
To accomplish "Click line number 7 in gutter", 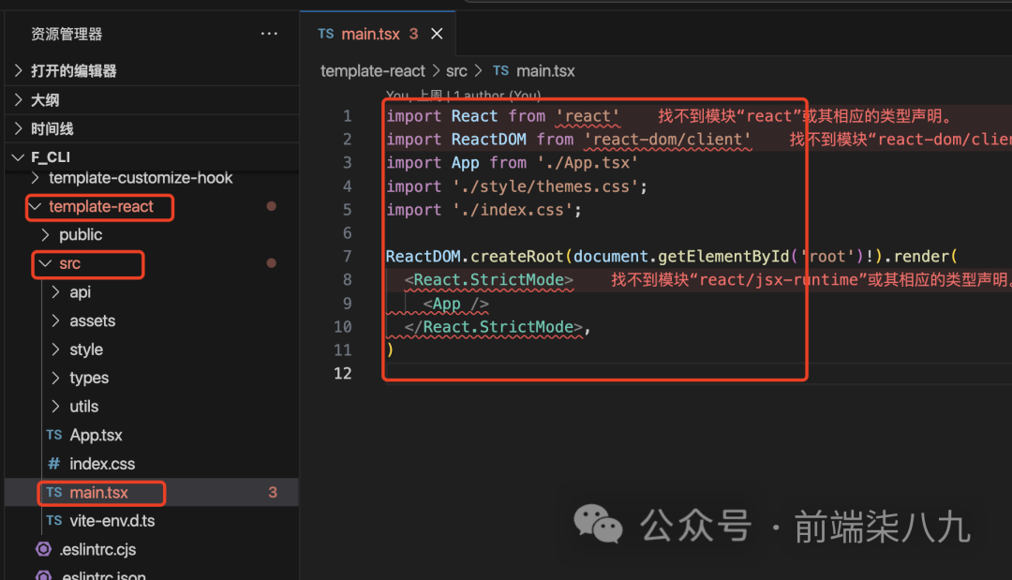I will pos(348,256).
